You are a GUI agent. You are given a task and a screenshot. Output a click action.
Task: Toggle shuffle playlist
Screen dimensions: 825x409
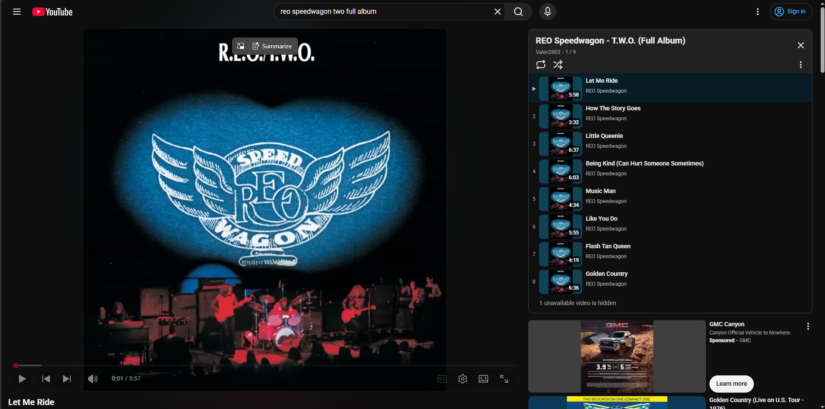pyautogui.click(x=558, y=65)
